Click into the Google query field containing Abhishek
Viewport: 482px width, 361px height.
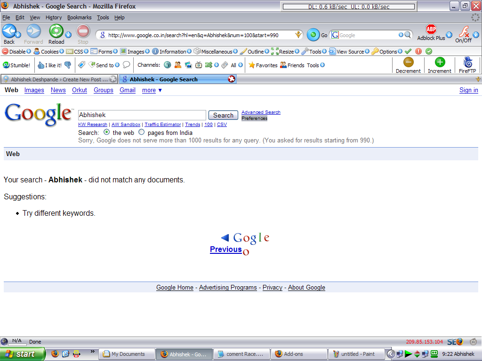(142, 115)
